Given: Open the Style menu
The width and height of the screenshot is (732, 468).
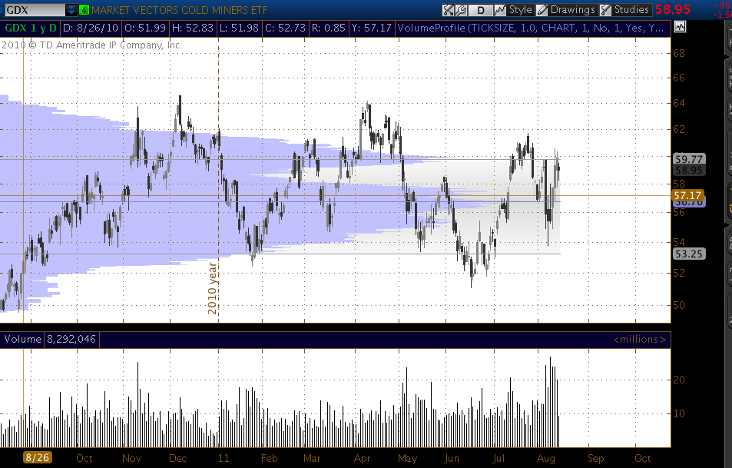Looking at the screenshot, I should coord(513,11).
